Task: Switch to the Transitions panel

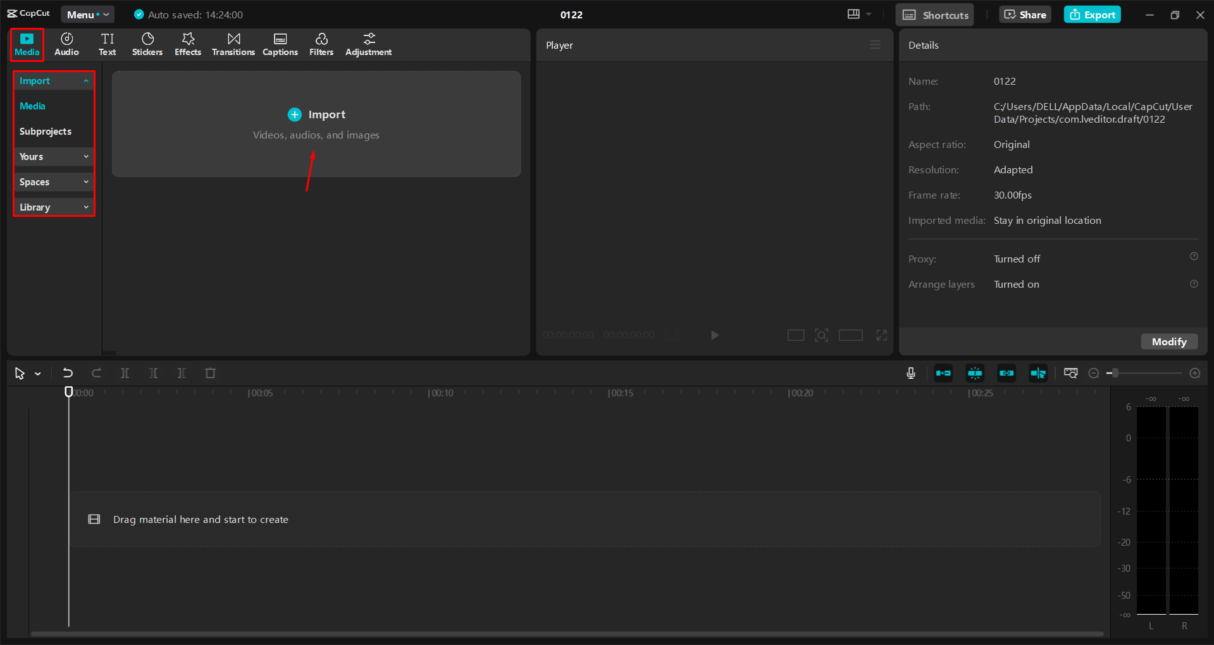Action: [233, 44]
